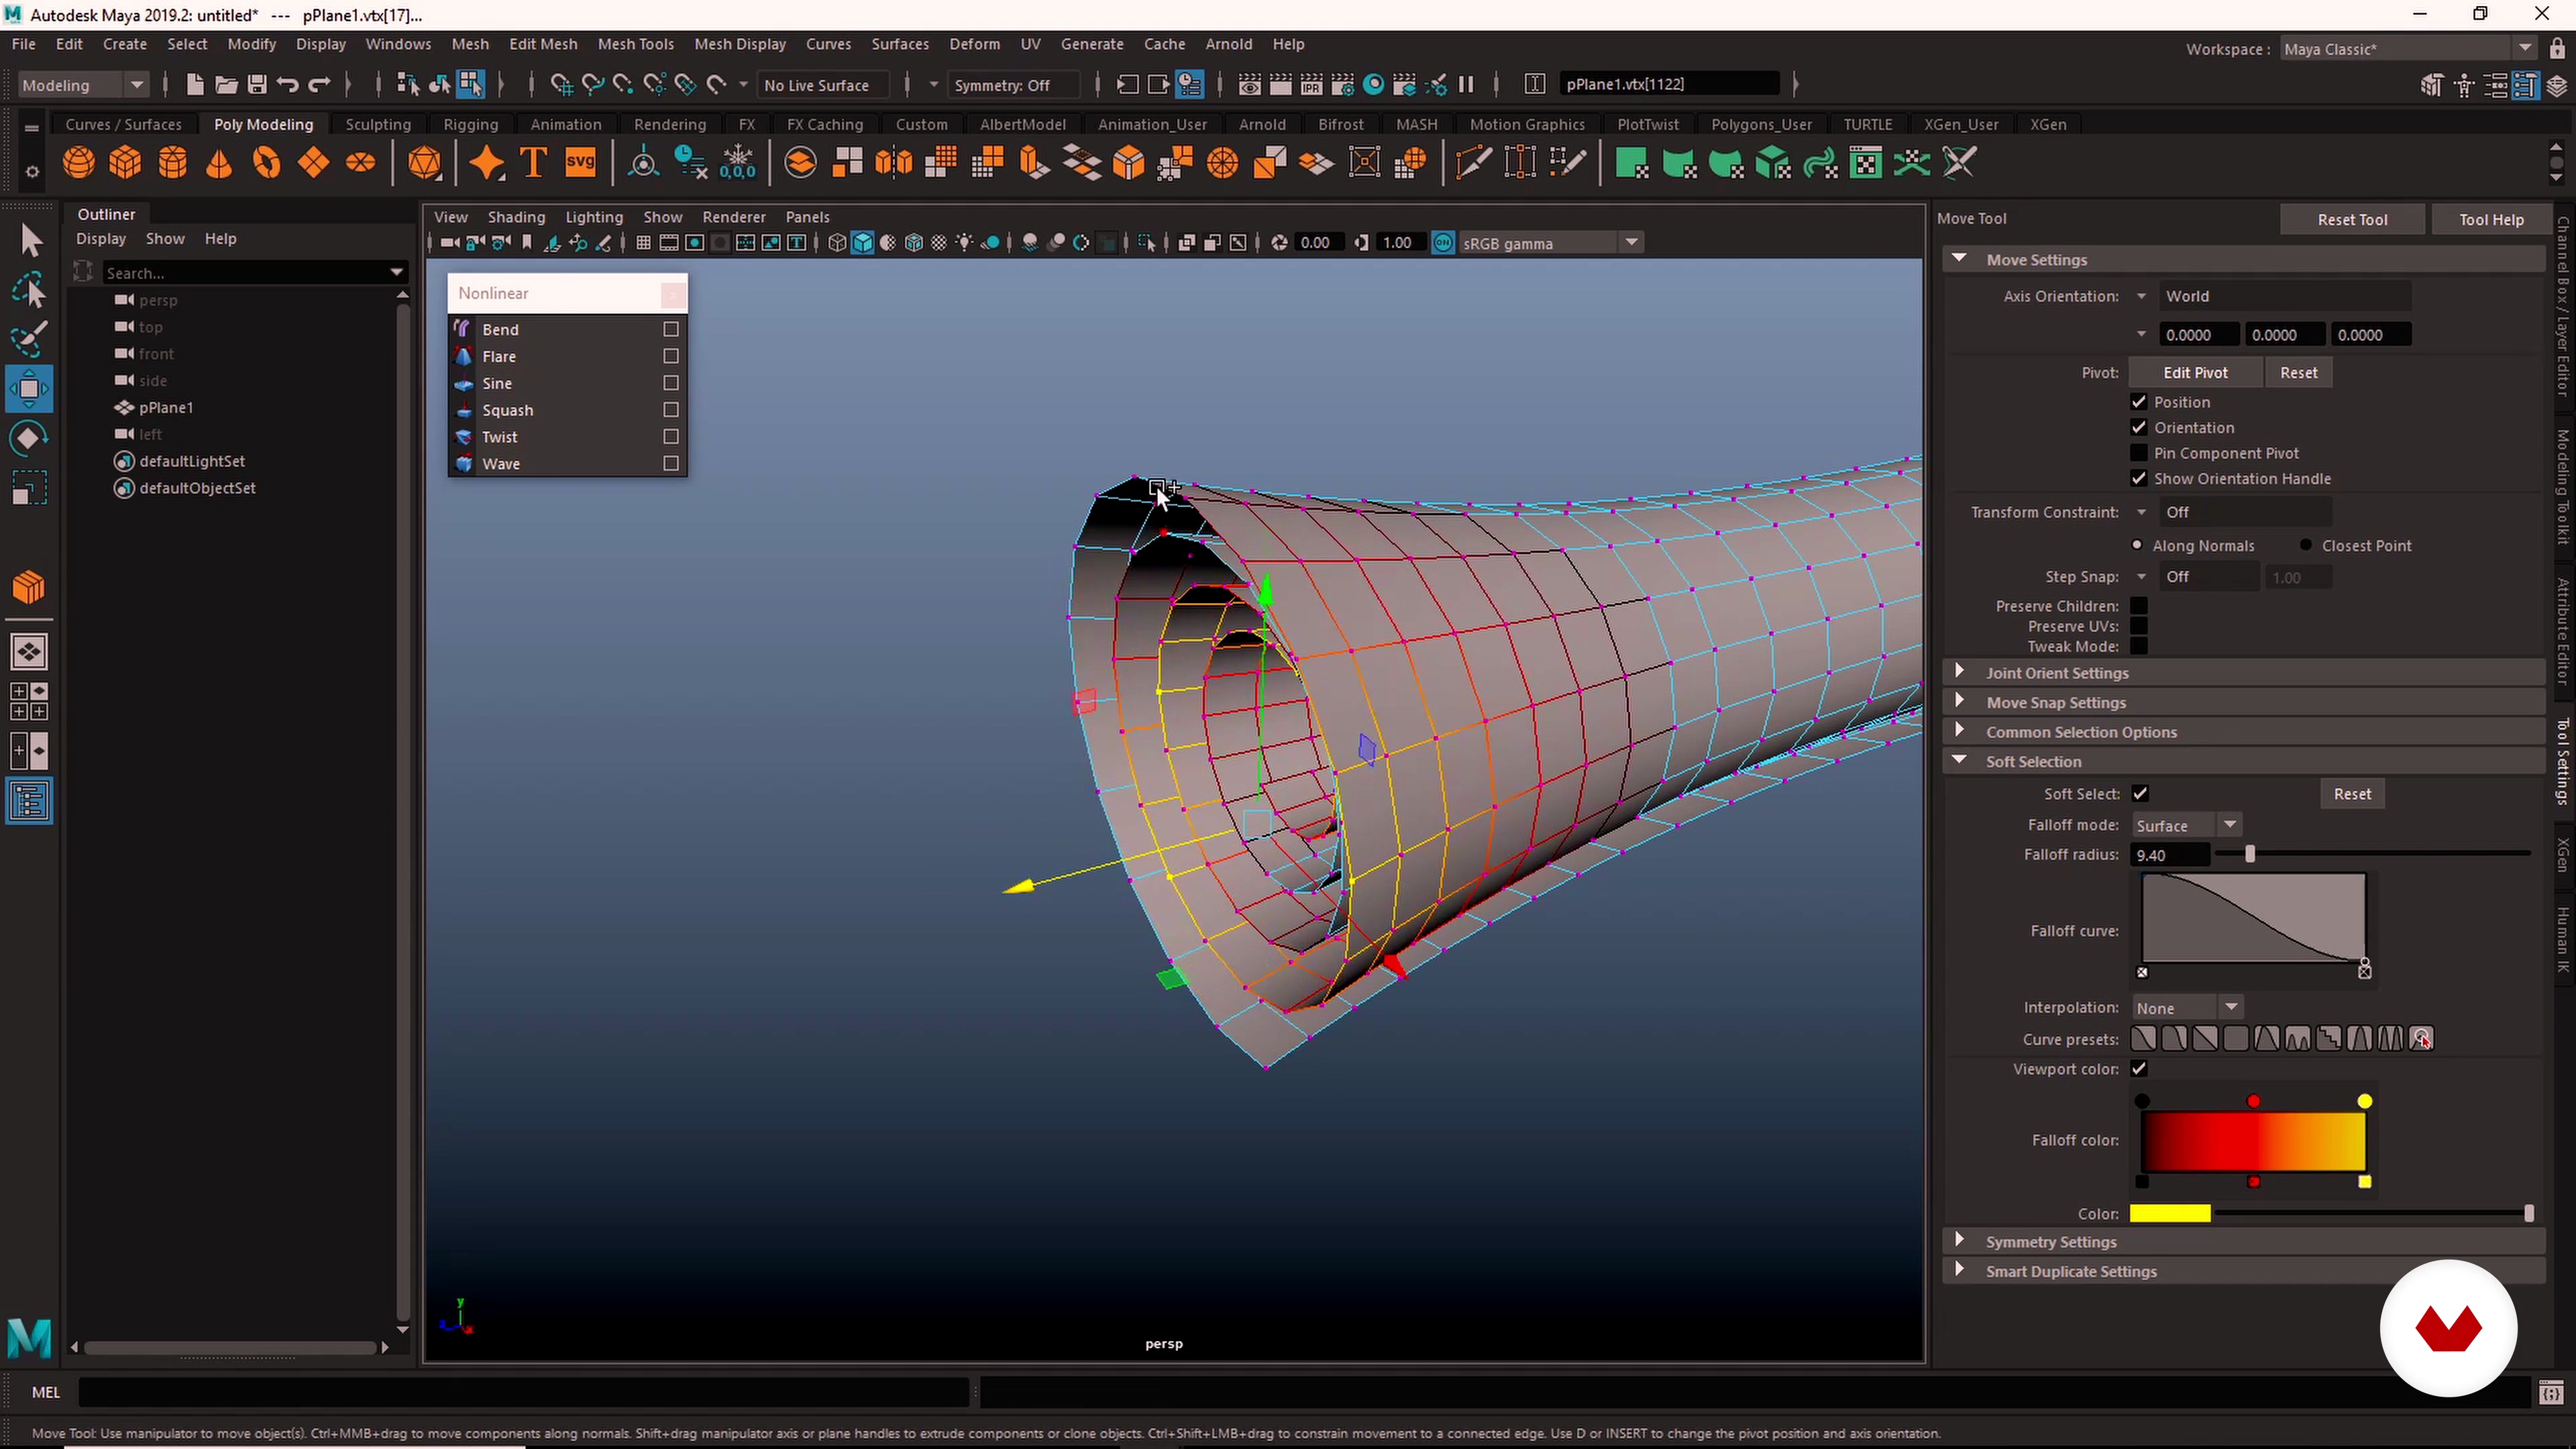Open the Bend options box
Viewport: 2576px width, 1449px height.
pyautogui.click(x=671, y=329)
